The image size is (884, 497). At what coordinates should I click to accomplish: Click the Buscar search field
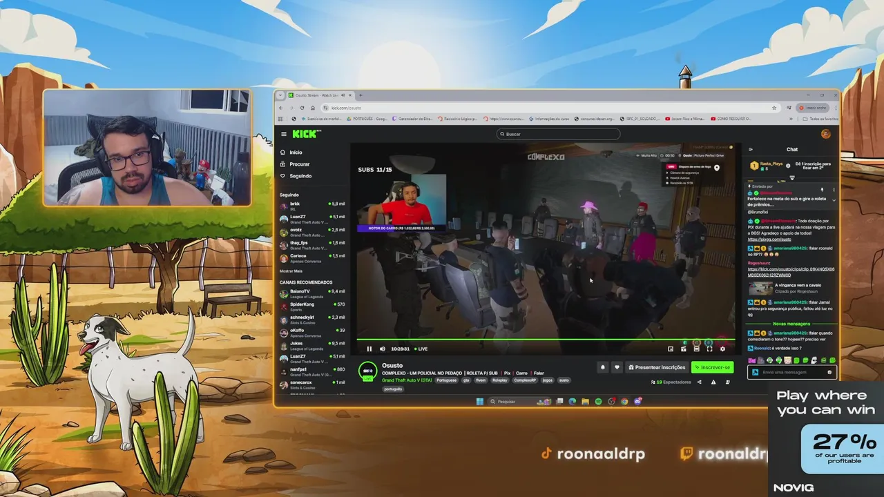pos(558,134)
